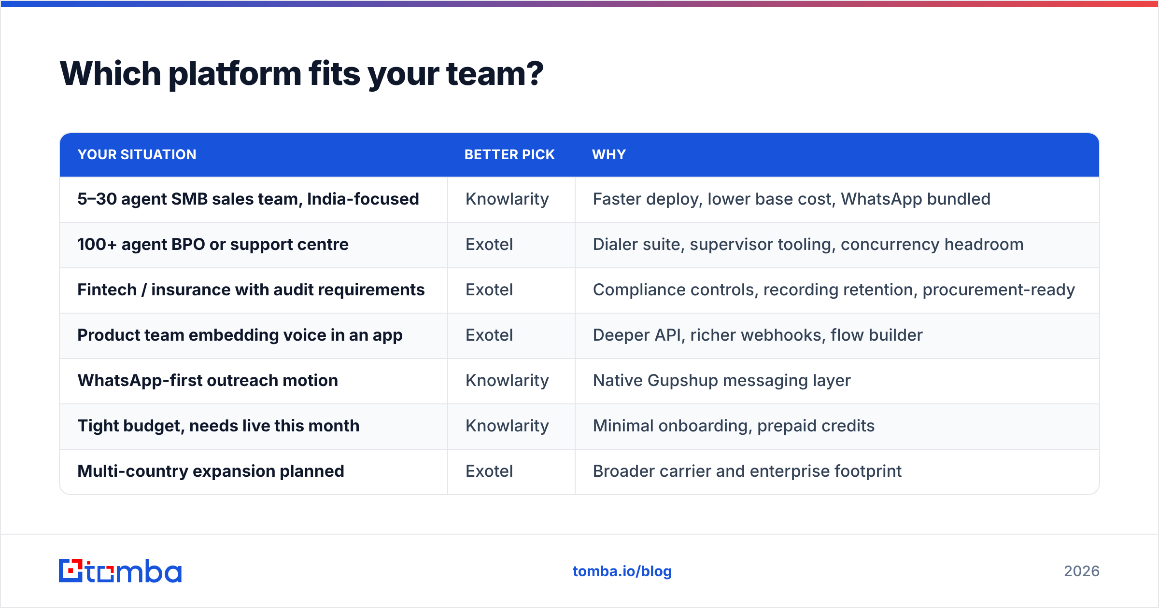Select Exotel in the Fintech / insurance row

point(489,290)
